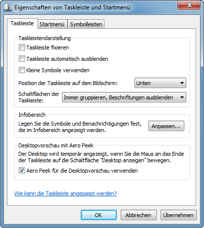Enable the Taskleiste fixieren checkbox

click(22, 47)
